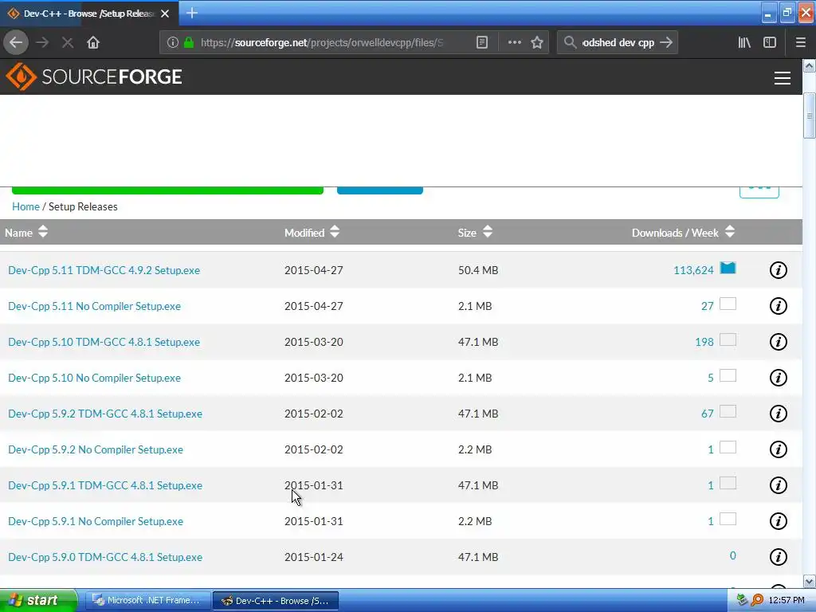
Task: Click the 2015-01-24 modified date
Action: pyautogui.click(x=314, y=557)
